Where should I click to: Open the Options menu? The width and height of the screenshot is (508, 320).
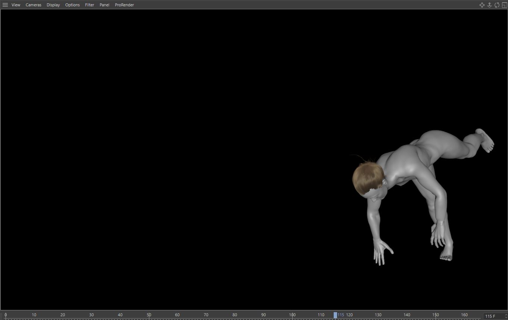pos(72,5)
